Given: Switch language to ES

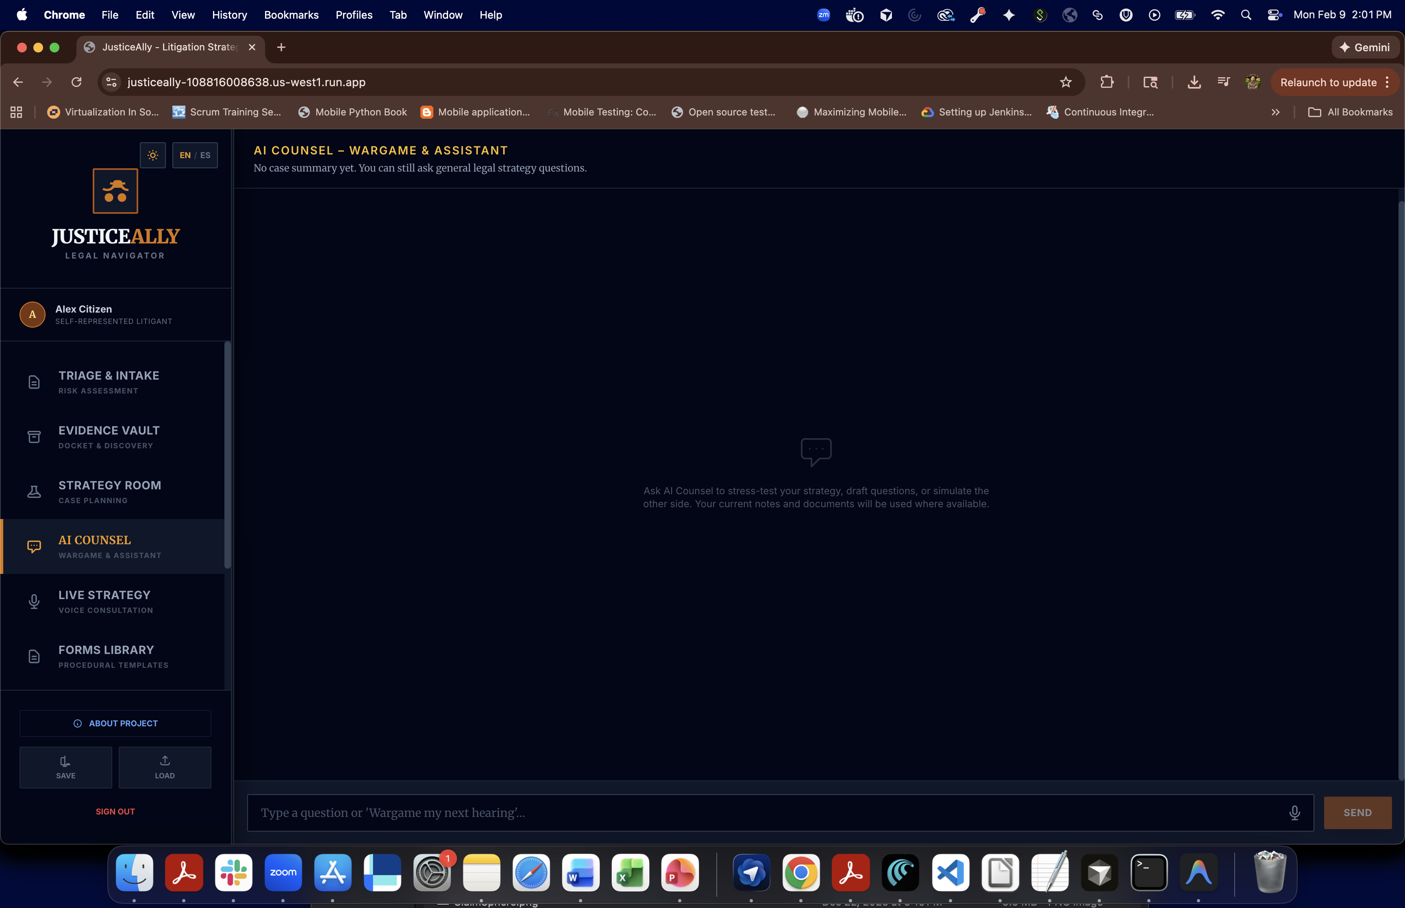Looking at the screenshot, I should tap(205, 155).
